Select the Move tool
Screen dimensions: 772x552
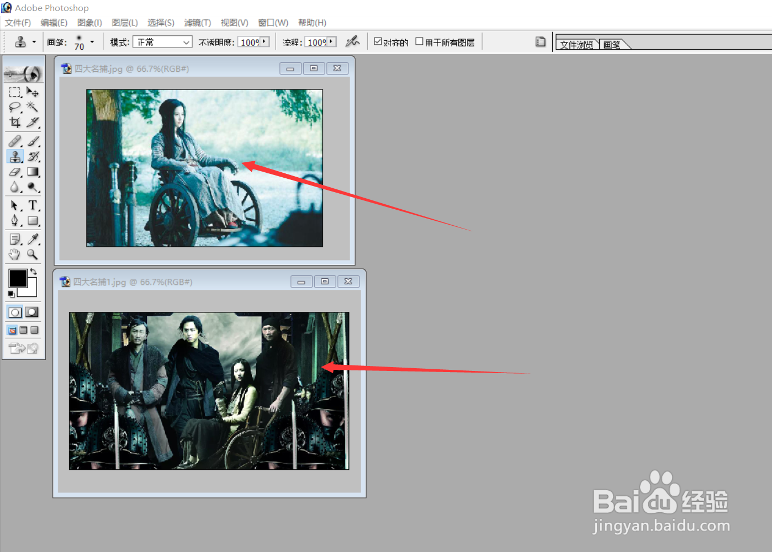point(33,92)
